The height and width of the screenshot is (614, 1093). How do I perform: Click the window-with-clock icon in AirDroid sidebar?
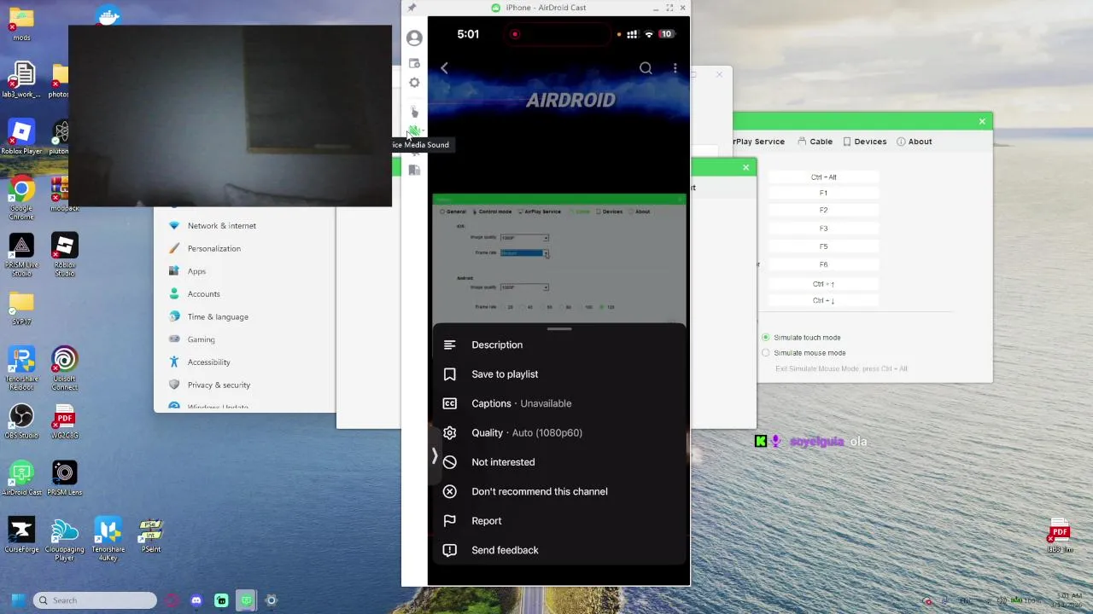tap(414, 63)
